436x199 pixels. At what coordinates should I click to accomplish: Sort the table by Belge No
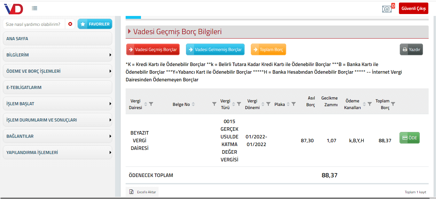tap(193, 104)
